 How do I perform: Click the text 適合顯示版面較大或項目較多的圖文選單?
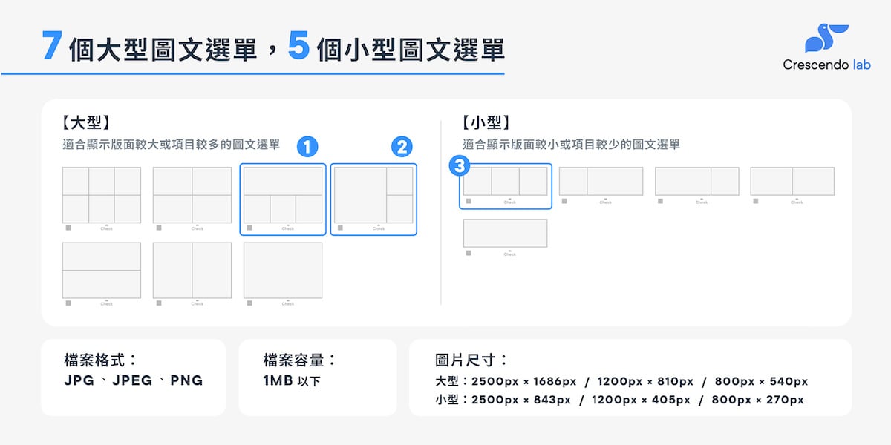[172, 144]
